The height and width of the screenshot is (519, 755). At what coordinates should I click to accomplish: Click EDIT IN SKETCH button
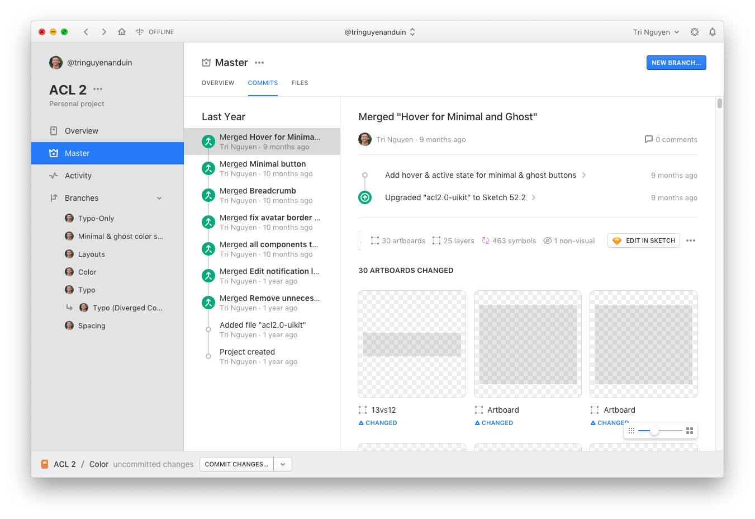pyautogui.click(x=644, y=240)
